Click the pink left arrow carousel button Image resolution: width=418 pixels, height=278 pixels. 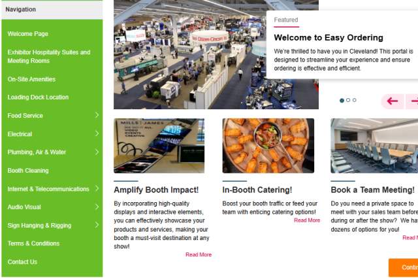point(393,101)
